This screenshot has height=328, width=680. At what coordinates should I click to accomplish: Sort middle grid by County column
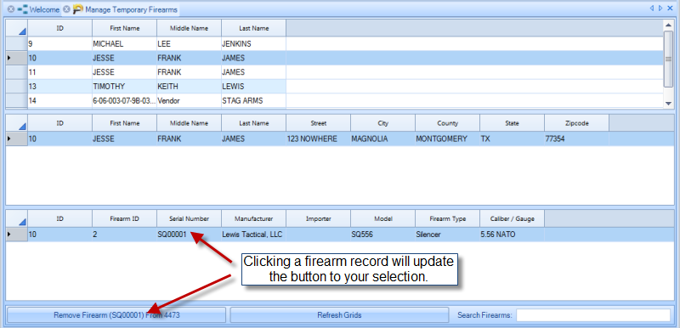pyautogui.click(x=448, y=123)
